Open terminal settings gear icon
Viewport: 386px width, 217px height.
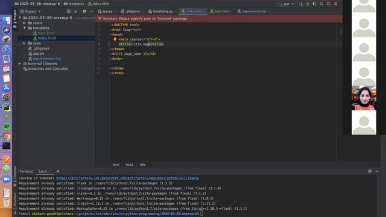click(370, 171)
